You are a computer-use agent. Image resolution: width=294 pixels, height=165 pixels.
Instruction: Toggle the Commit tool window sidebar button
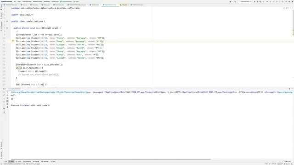point(1,16)
